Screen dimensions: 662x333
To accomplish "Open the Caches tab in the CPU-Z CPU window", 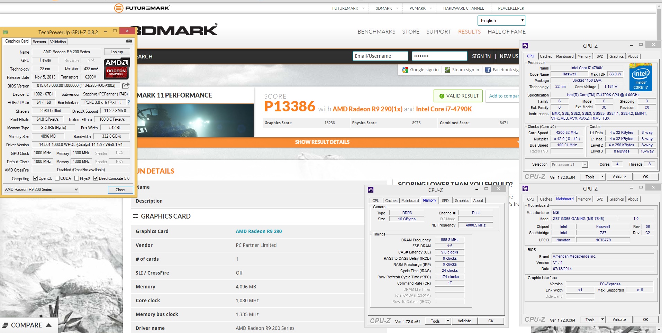I will pyautogui.click(x=546, y=56).
